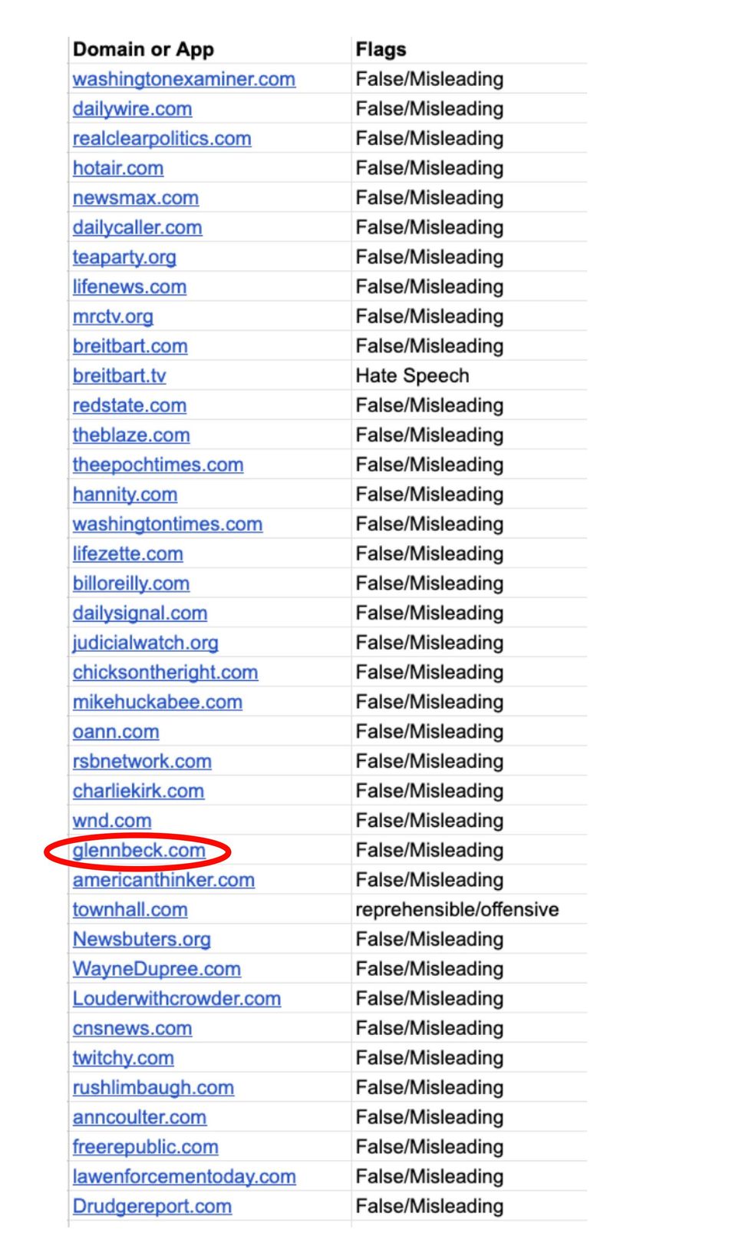Open theepochtimes.com link
Viewport: 752px width, 1240px height.
pyautogui.click(x=158, y=465)
